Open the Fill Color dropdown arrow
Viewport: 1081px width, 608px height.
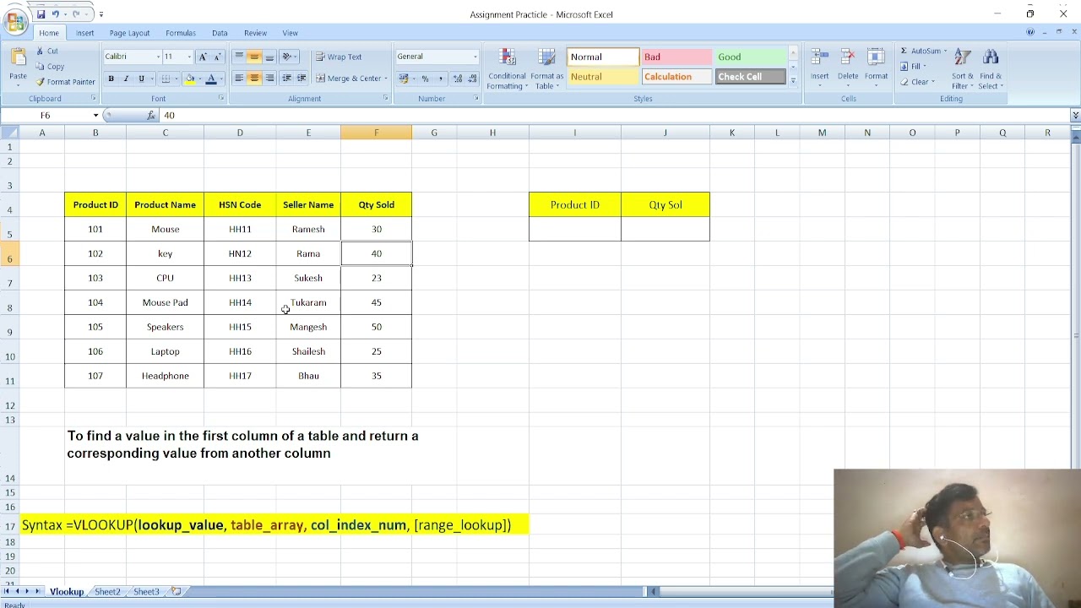(x=199, y=79)
